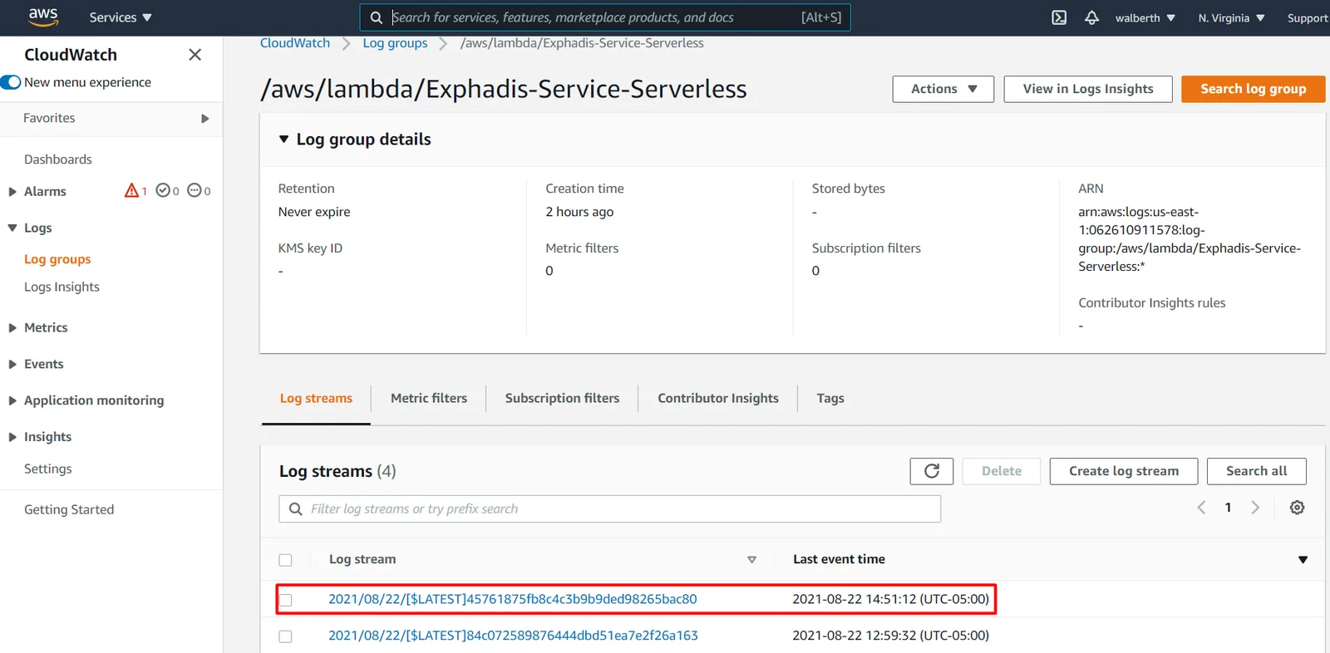Open the AWS home logo

(x=43, y=17)
